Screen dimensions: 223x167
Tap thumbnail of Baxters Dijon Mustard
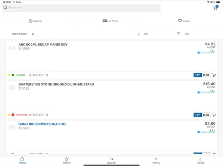point(12,88)
